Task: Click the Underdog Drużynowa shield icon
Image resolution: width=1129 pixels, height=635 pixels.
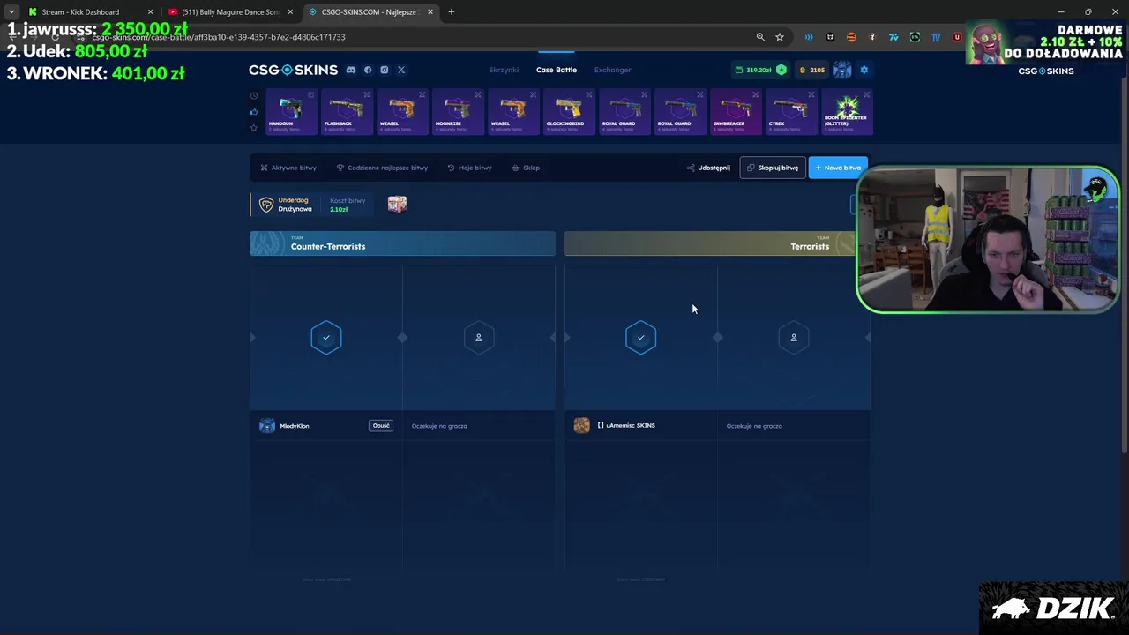Action: [x=266, y=205]
